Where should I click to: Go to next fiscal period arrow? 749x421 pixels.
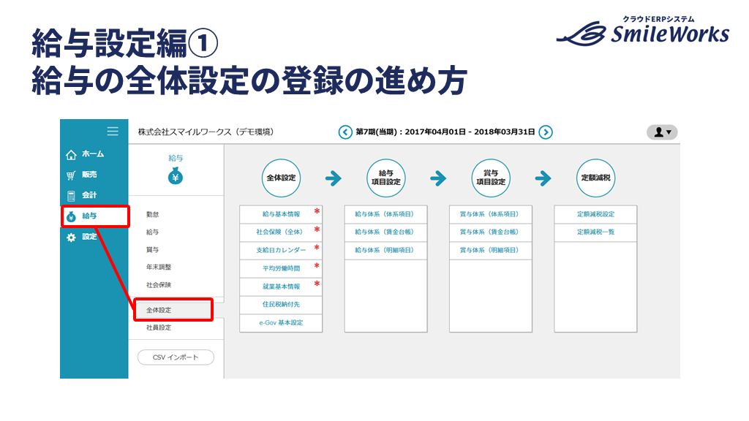[x=546, y=132]
